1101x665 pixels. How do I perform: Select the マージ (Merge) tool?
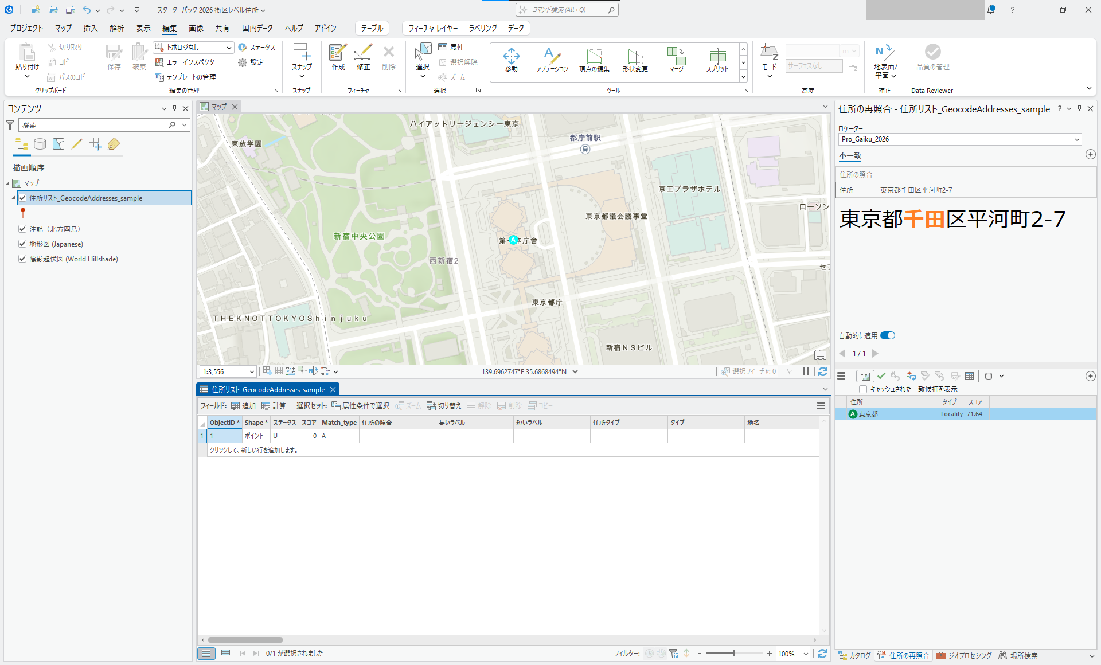click(x=677, y=56)
